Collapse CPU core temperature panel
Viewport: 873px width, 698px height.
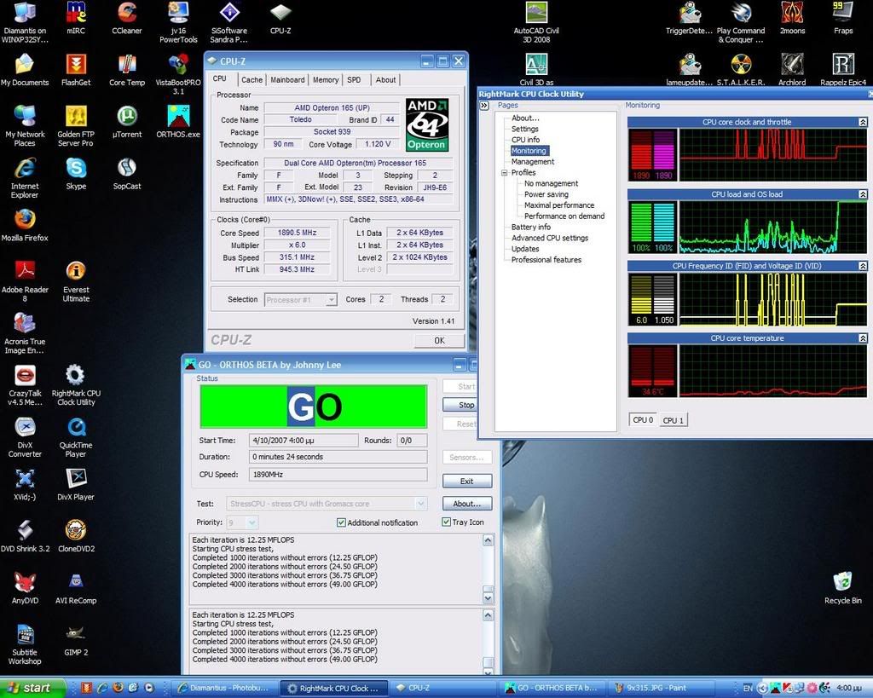[x=863, y=338]
